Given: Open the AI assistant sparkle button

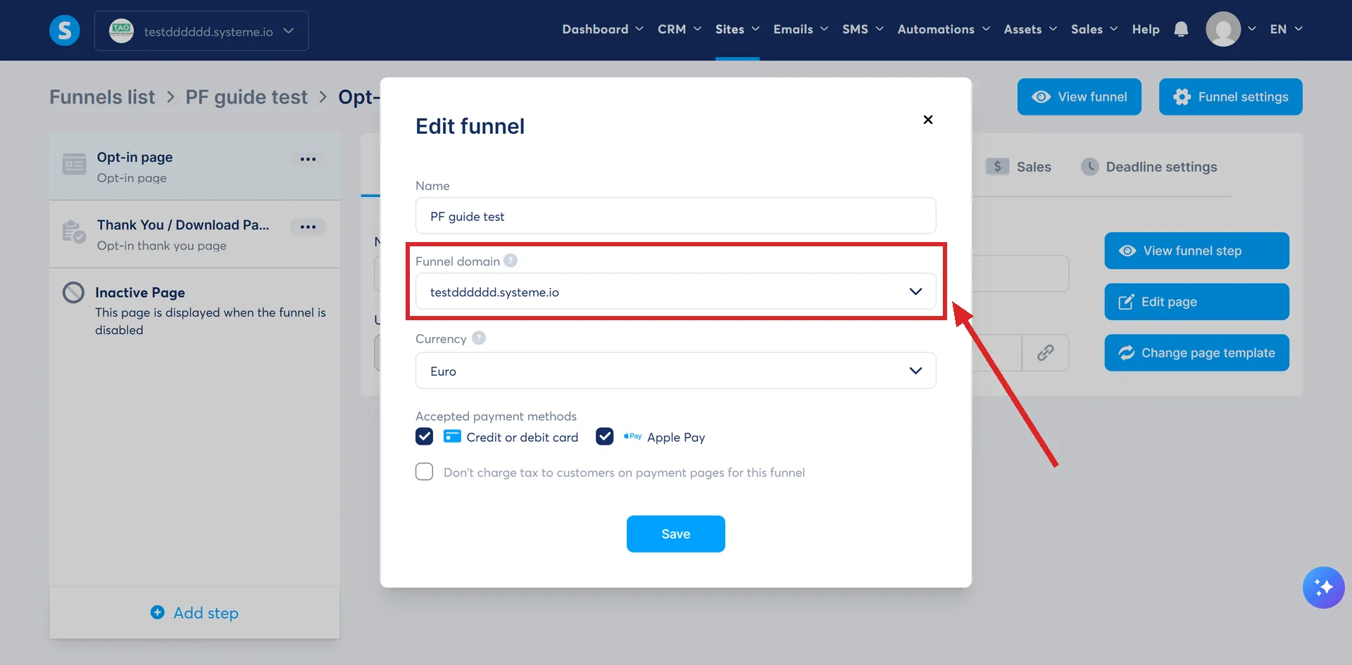Looking at the screenshot, I should click(1323, 587).
